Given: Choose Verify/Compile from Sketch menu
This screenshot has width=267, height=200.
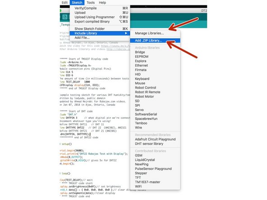Looking at the screenshot, I should click(x=100, y=8).
